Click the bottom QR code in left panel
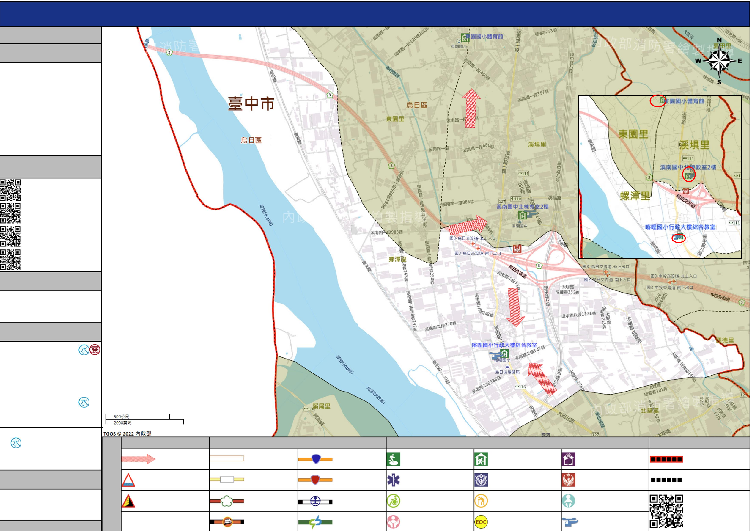Viewport: 752px width, 531px height. 10,260
